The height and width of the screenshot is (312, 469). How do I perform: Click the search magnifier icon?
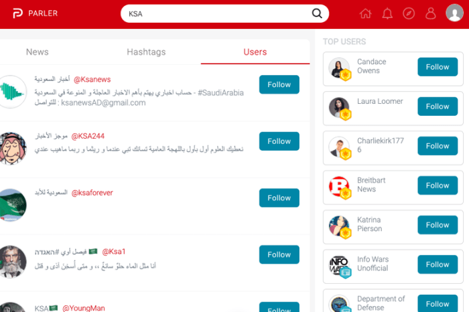coord(317,13)
